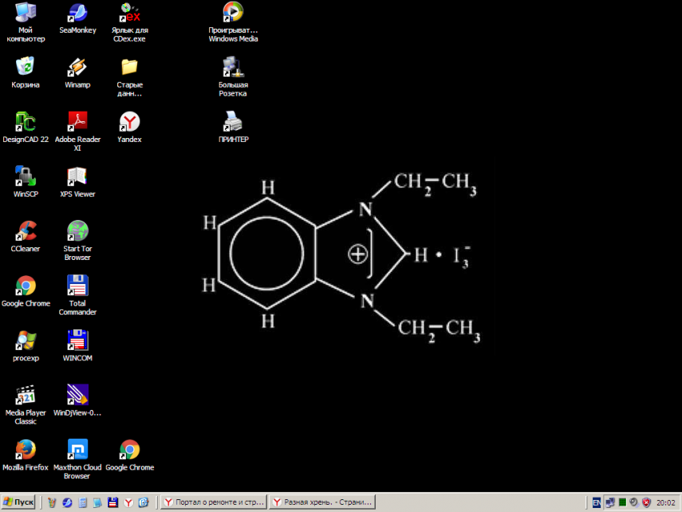The image size is (682, 512).
Task: Click the system clock showing 20:02
Action: 665,502
